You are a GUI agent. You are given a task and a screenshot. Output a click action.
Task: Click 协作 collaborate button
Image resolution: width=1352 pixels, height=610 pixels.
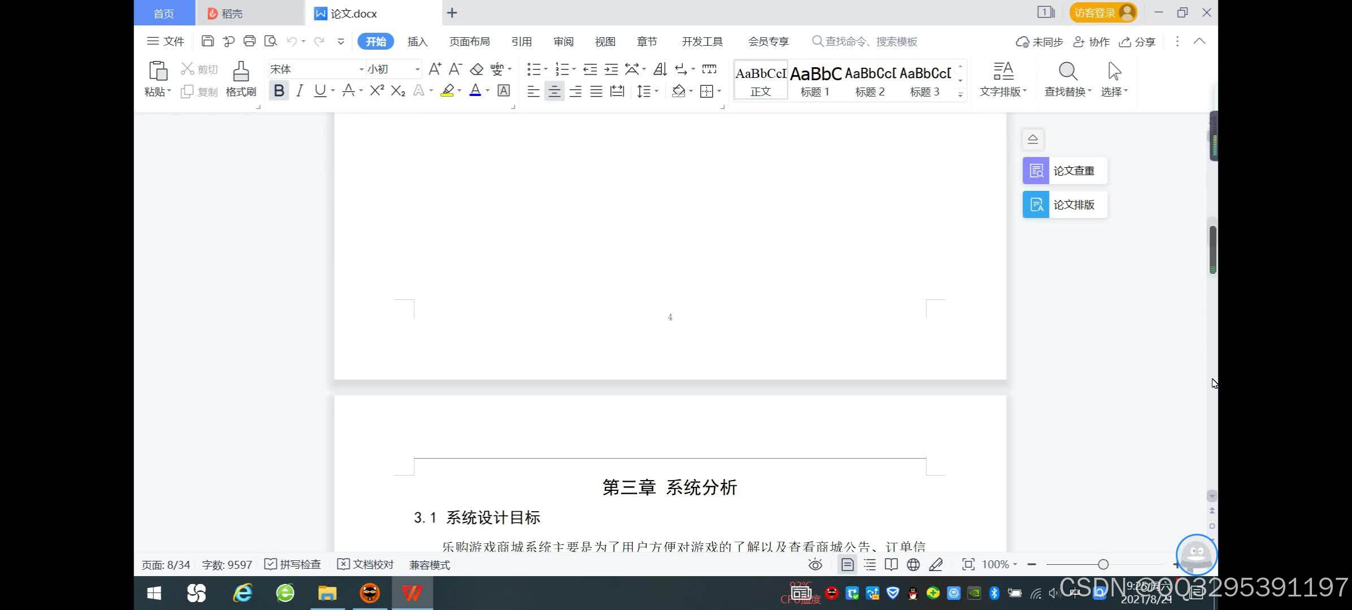tap(1091, 42)
